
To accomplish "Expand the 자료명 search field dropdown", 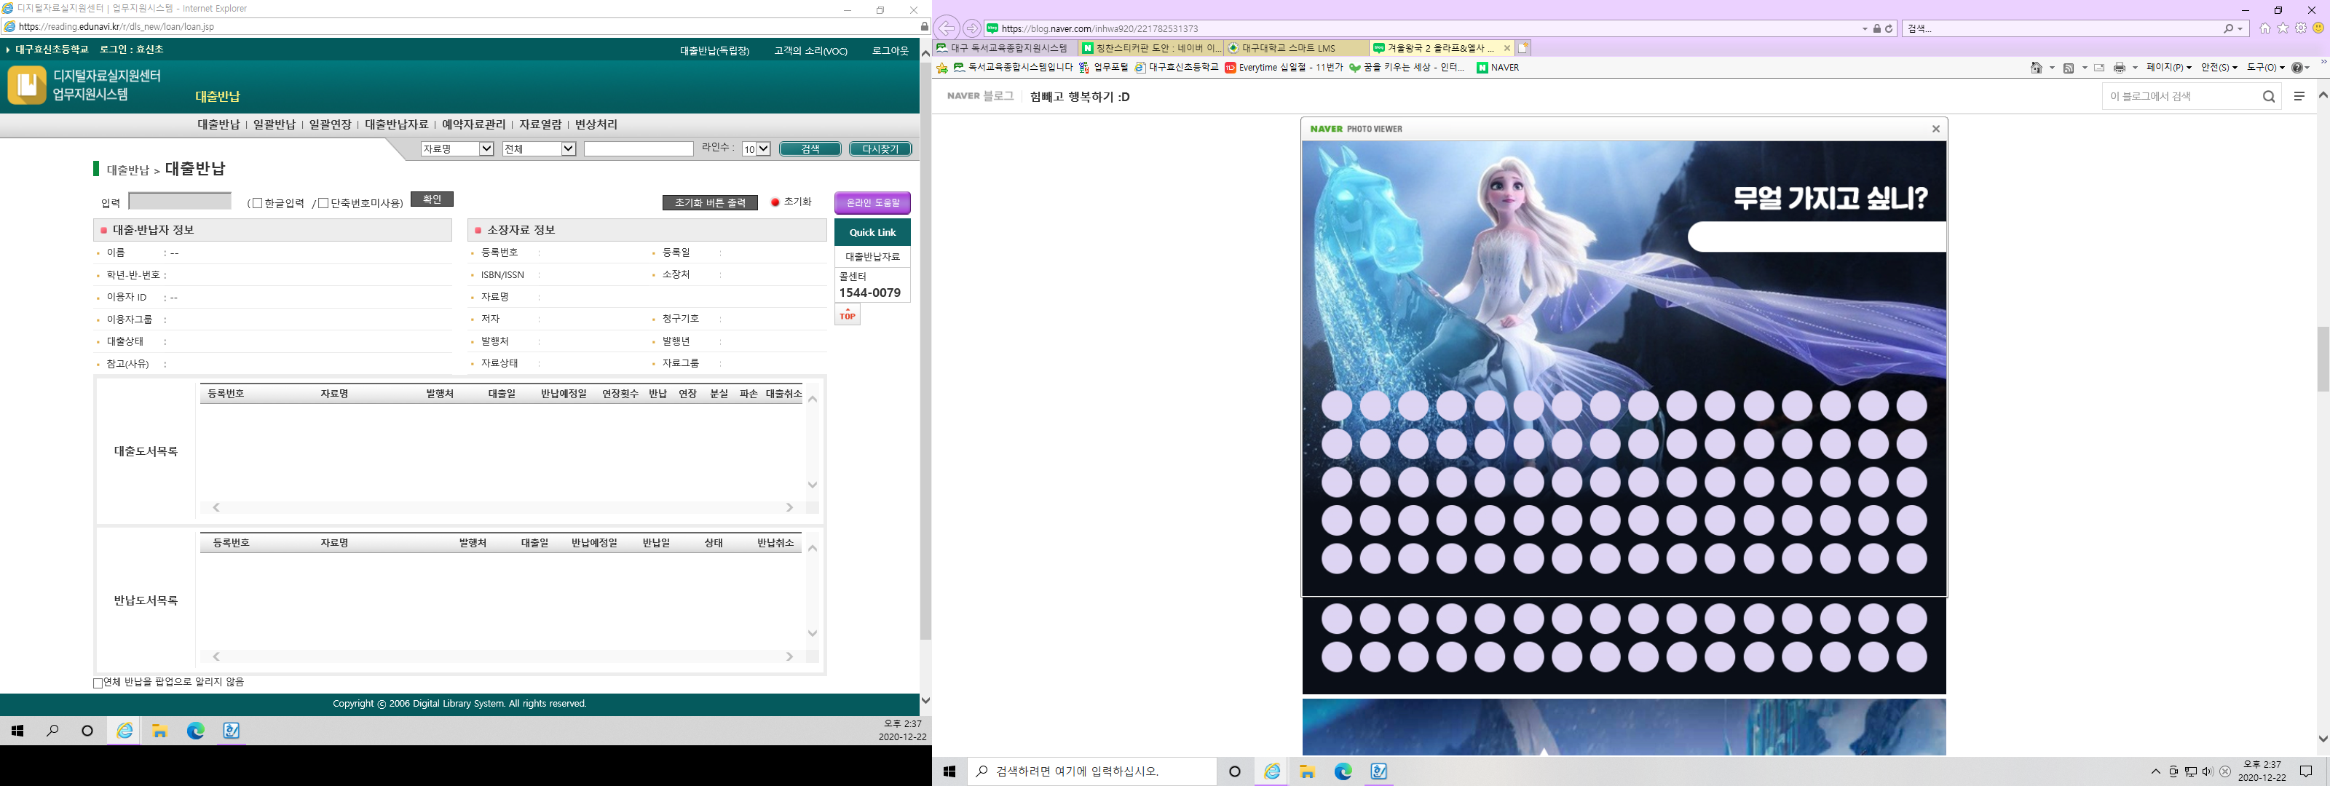I will click(x=486, y=149).
